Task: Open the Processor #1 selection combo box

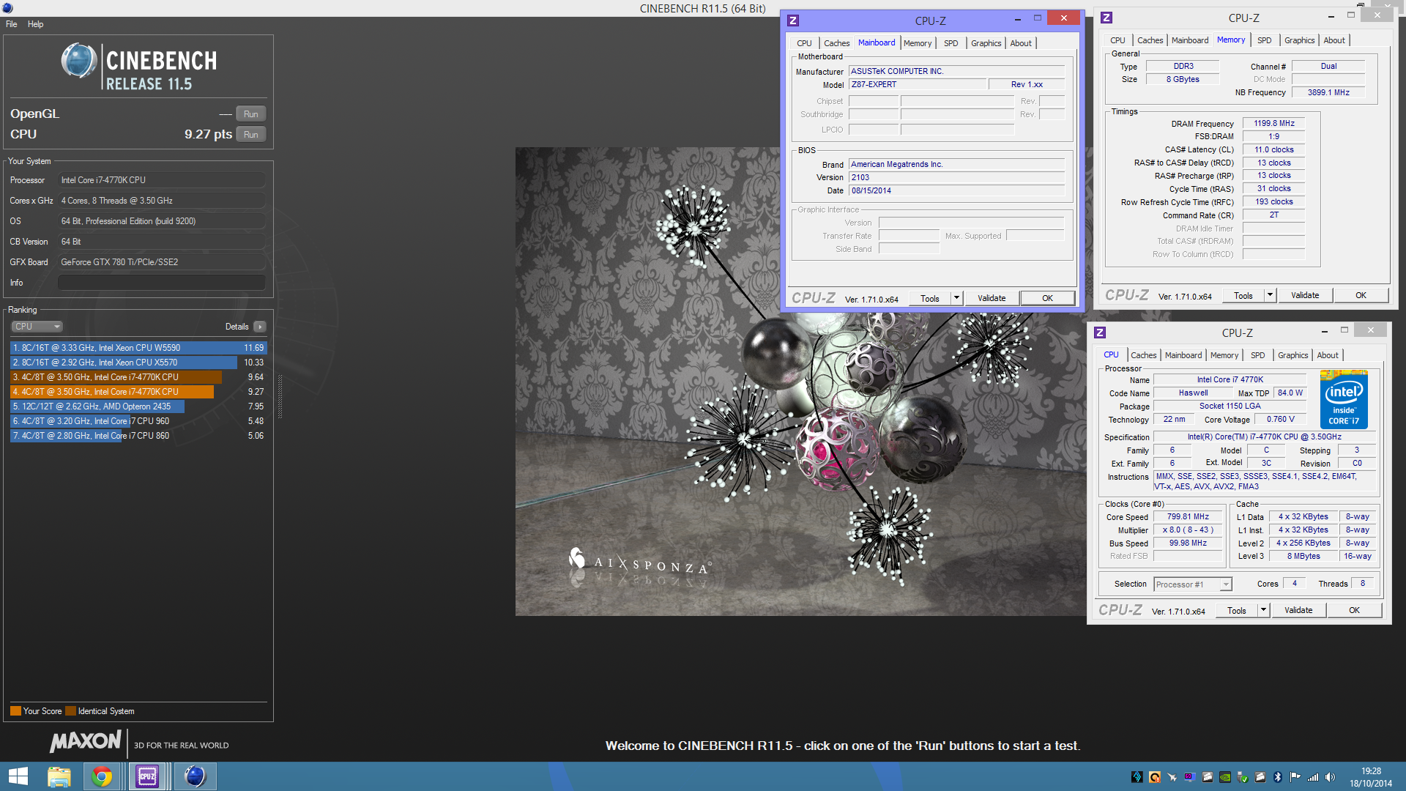Action: click(x=1193, y=584)
